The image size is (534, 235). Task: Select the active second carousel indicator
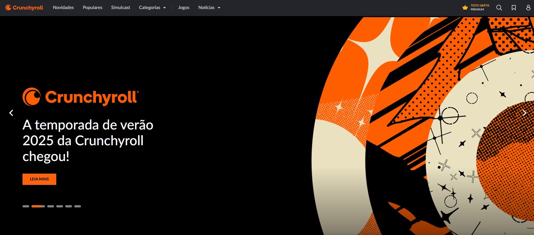[x=38, y=206]
